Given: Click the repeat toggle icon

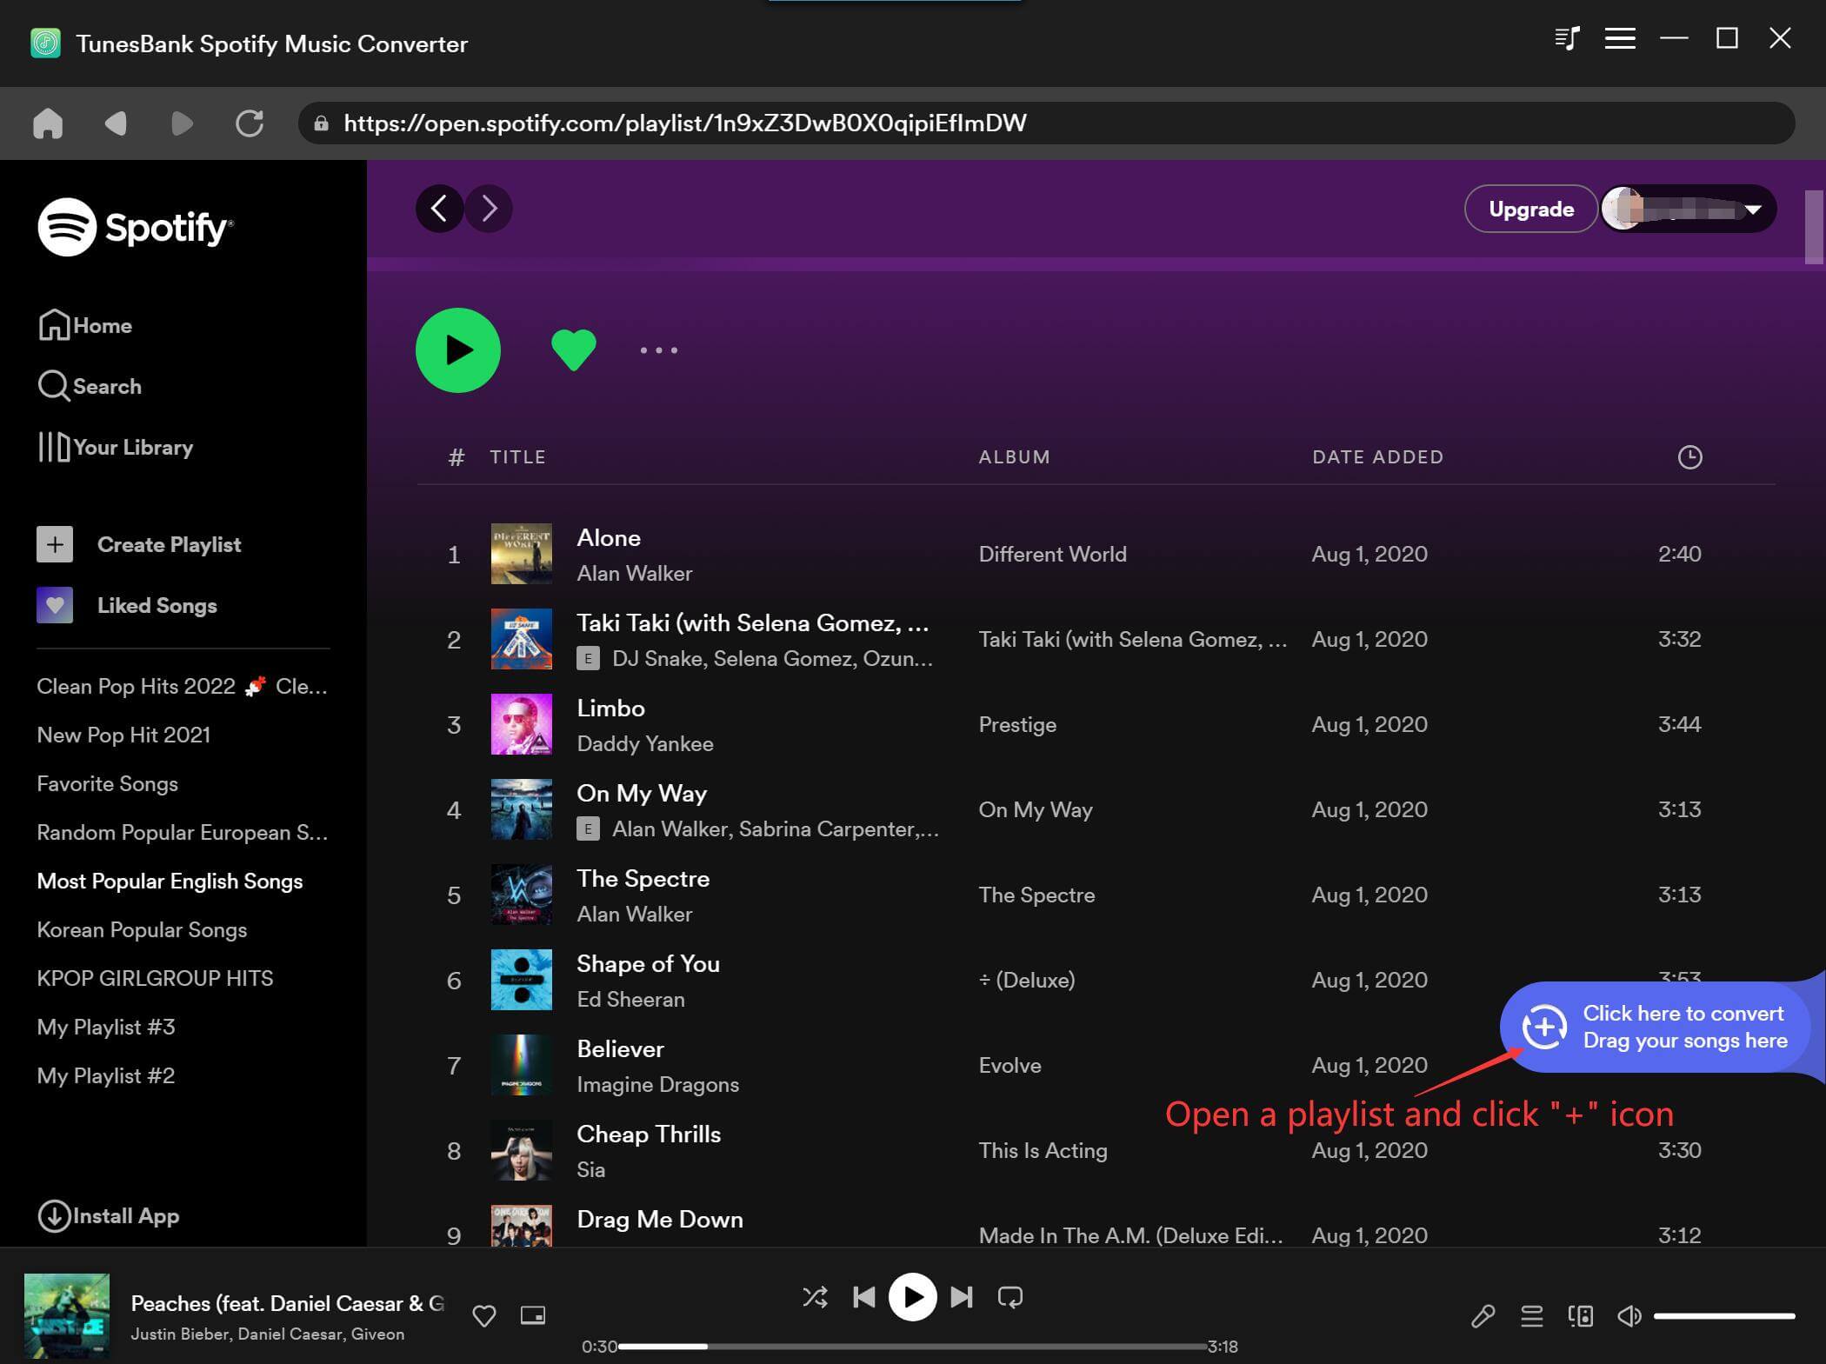Looking at the screenshot, I should (x=1010, y=1297).
